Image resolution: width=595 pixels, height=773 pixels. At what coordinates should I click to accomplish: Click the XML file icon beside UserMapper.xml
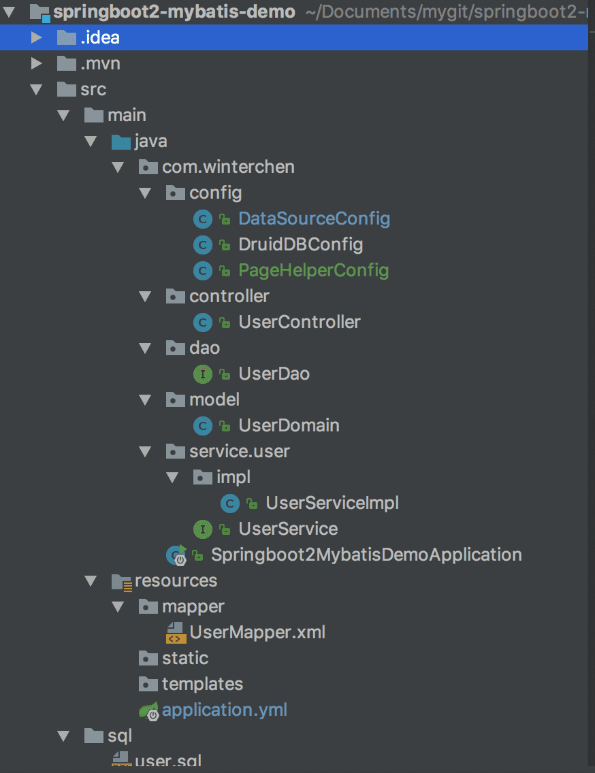[175, 632]
